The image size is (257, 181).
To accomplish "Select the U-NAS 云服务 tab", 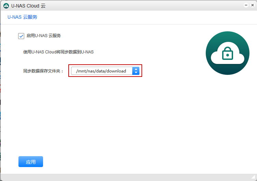I will click(x=23, y=17).
